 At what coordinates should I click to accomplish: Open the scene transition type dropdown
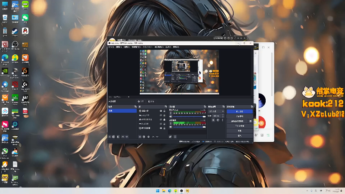[x=216, y=111]
